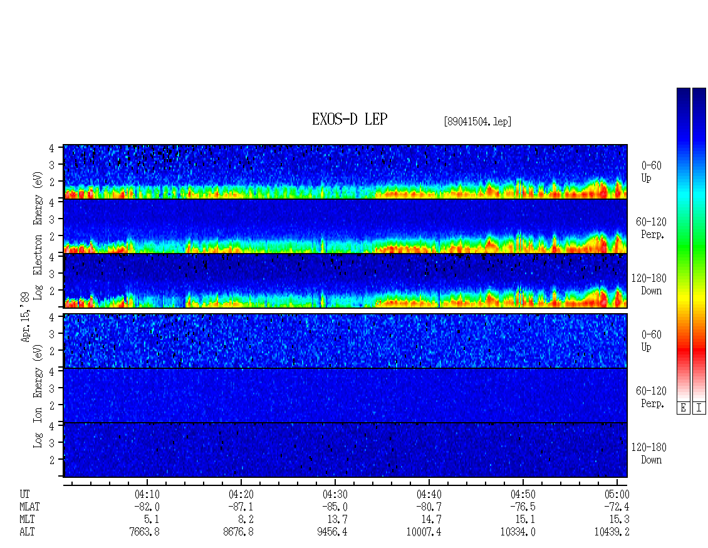Click the 0-60 Up label beside the electron panel

tap(651, 172)
